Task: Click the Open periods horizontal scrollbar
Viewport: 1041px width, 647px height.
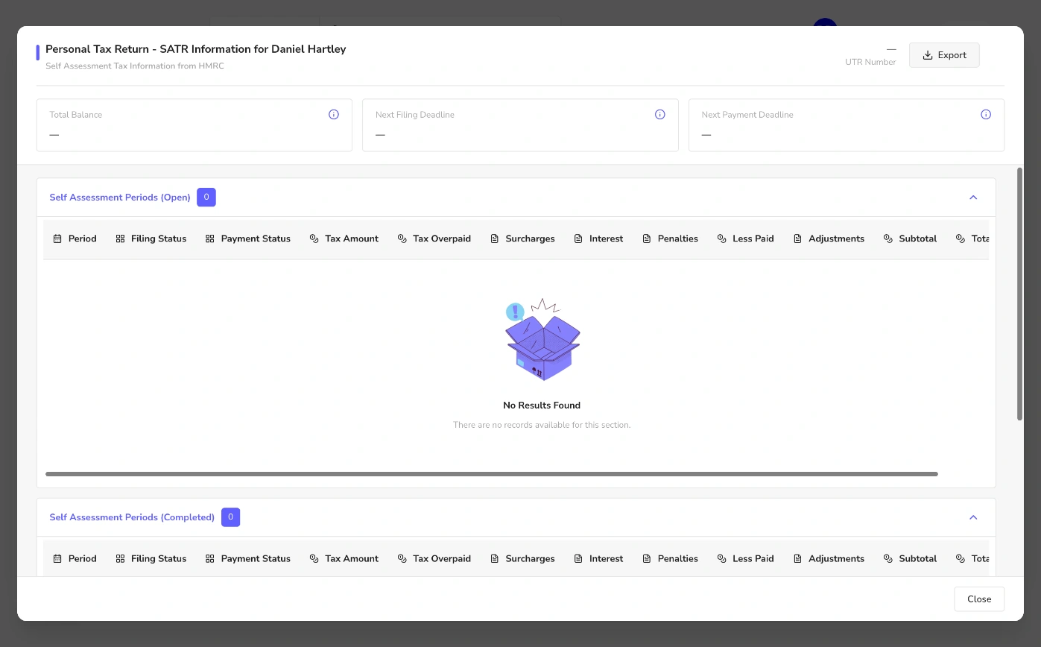Action: coord(492,474)
